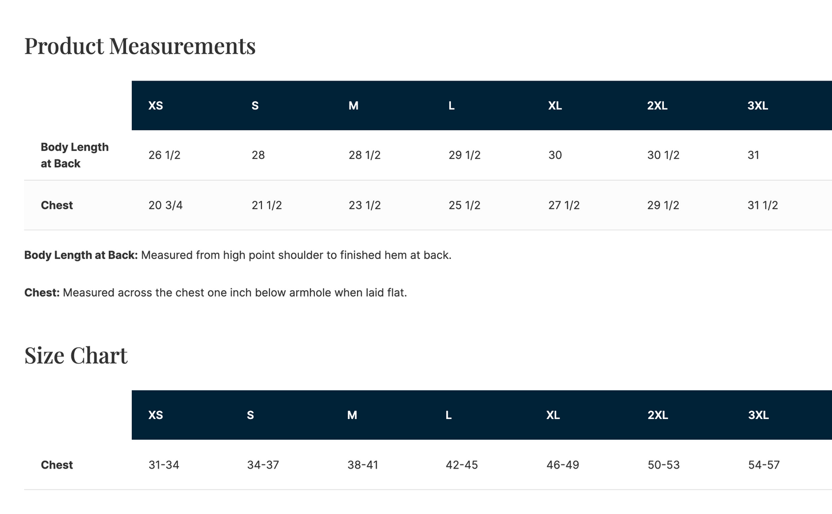The height and width of the screenshot is (514, 832).
Task: Select the 54-57 chest range value
Action: 764,465
